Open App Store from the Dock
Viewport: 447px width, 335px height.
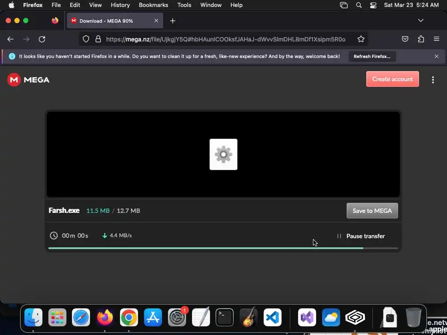point(153,318)
